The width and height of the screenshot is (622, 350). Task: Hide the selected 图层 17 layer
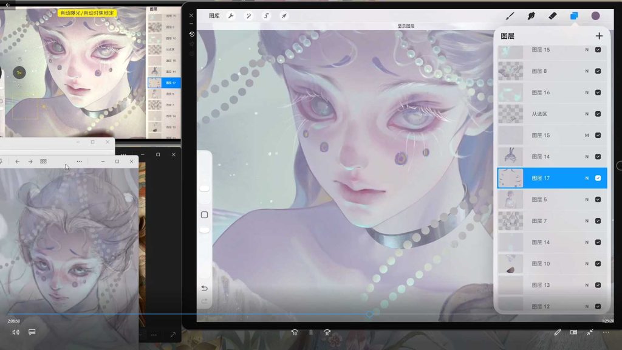coord(598,178)
